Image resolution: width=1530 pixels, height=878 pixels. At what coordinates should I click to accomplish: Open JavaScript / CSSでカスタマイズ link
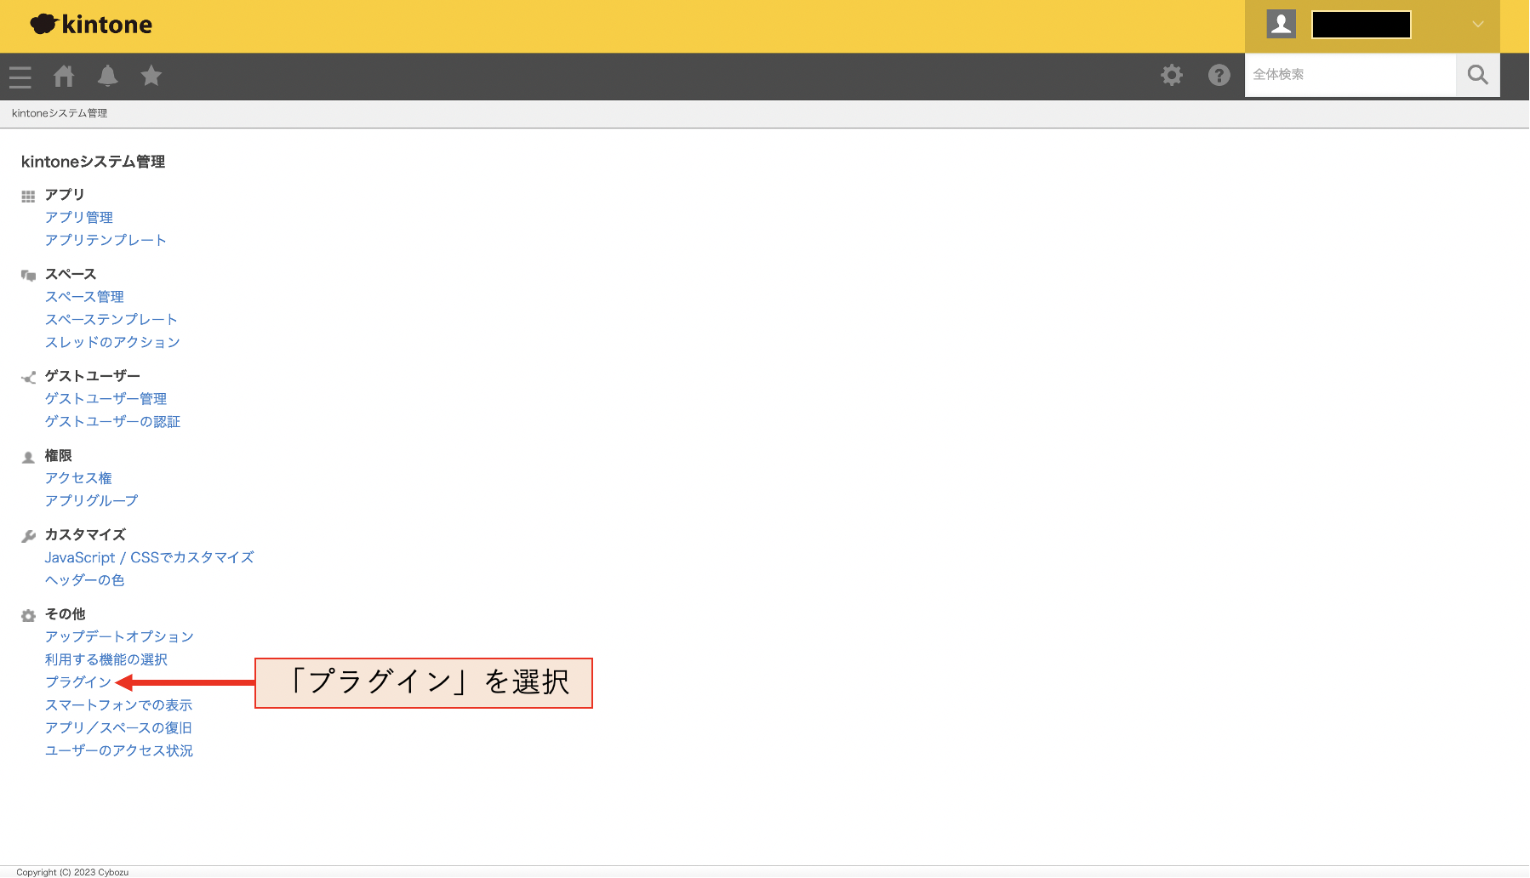click(x=149, y=558)
